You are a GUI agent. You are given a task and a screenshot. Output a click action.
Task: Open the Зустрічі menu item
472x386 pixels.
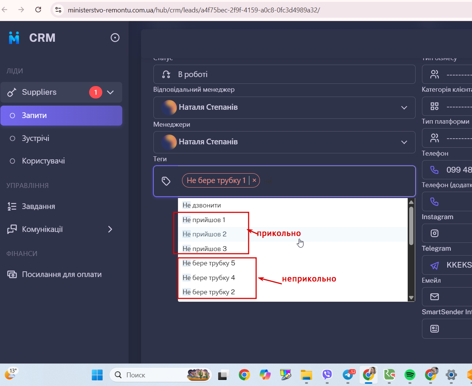[61, 138]
